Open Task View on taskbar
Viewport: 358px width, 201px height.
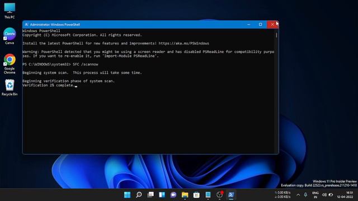[x=150, y=195]
